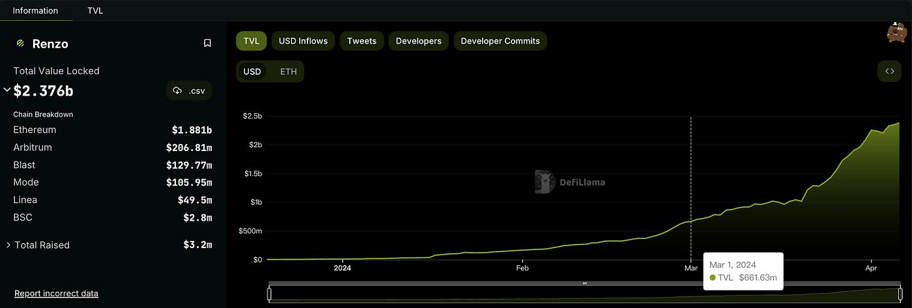The height and width of the screenshot is (308, 912).
Task: Select USD as chart denomination
Action: click(252, 72)
